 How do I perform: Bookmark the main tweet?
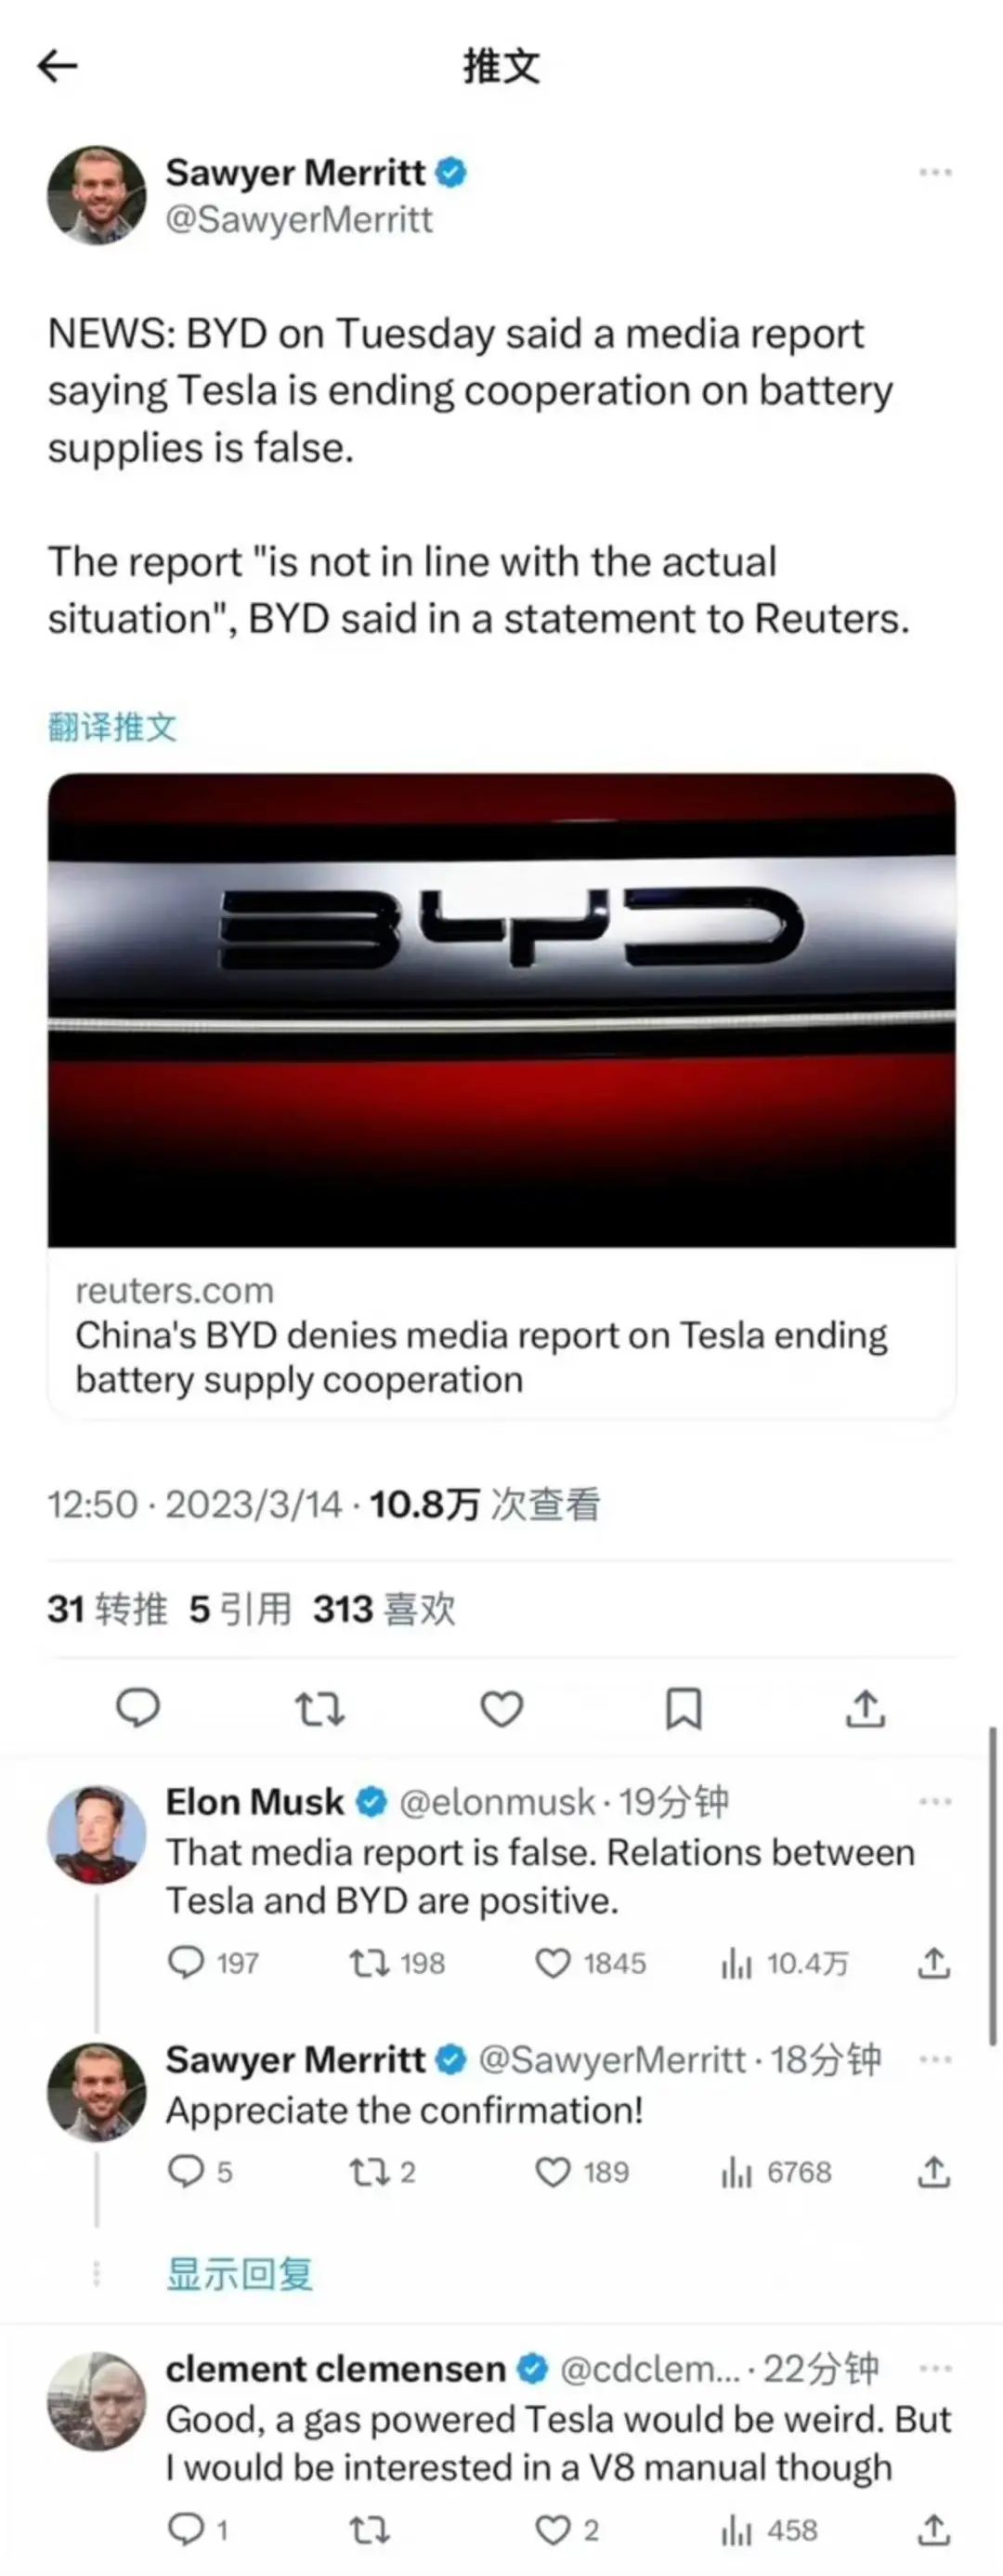[684, 1709]
